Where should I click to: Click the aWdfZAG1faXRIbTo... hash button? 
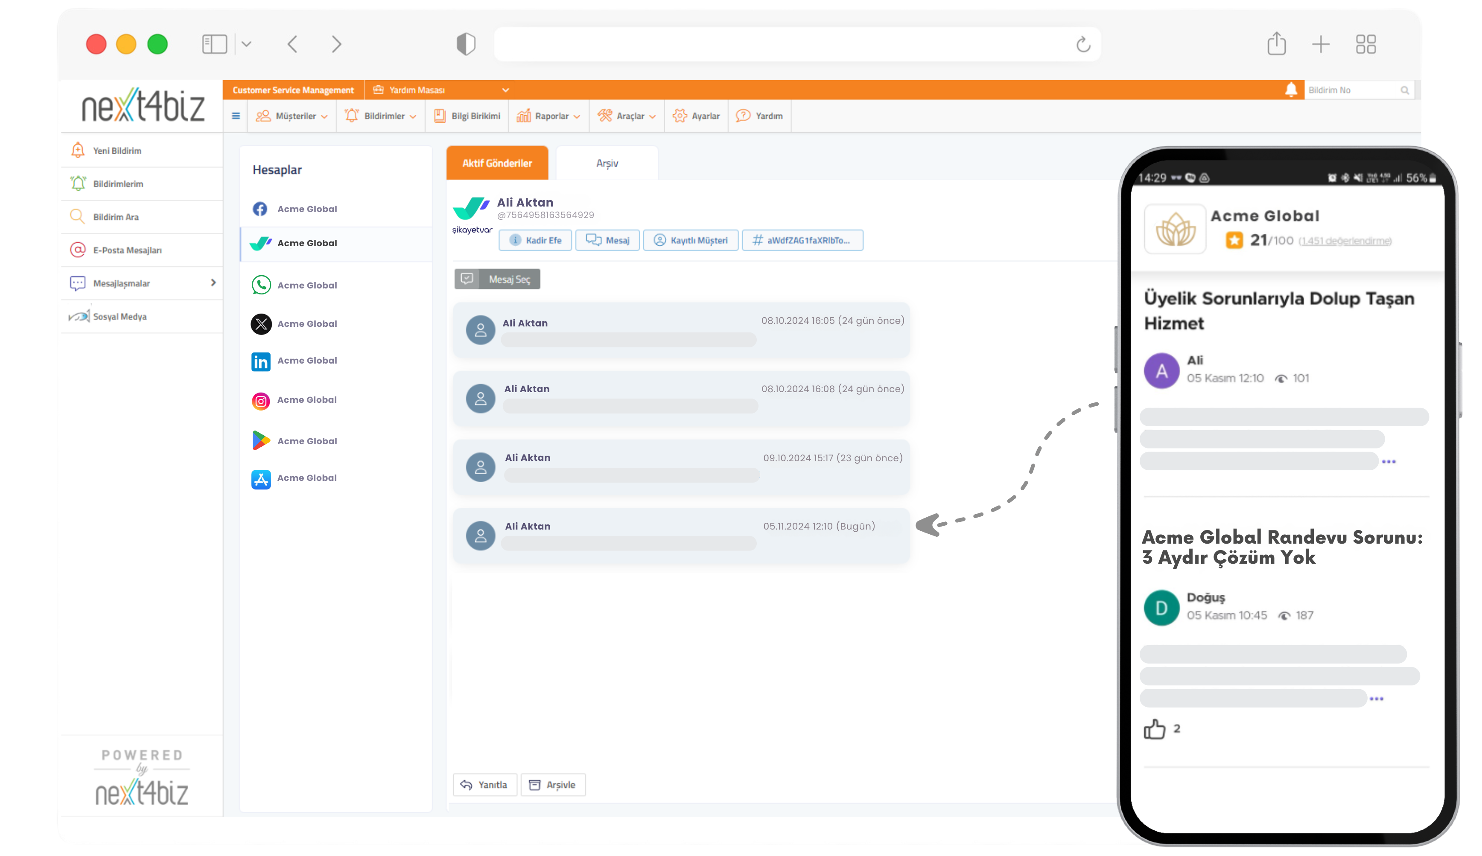[802, 240]
